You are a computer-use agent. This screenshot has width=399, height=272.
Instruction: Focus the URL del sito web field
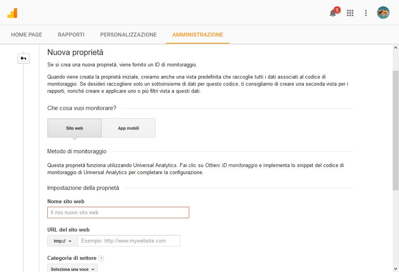[x=129, y=241]
